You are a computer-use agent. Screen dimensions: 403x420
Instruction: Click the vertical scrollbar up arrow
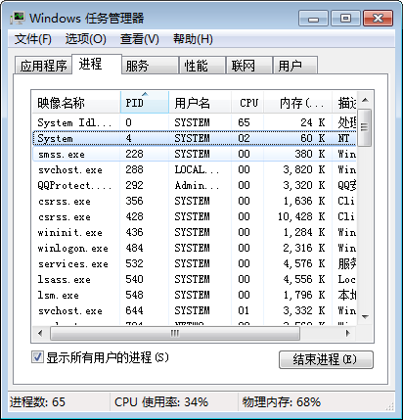tap(365, 100)
